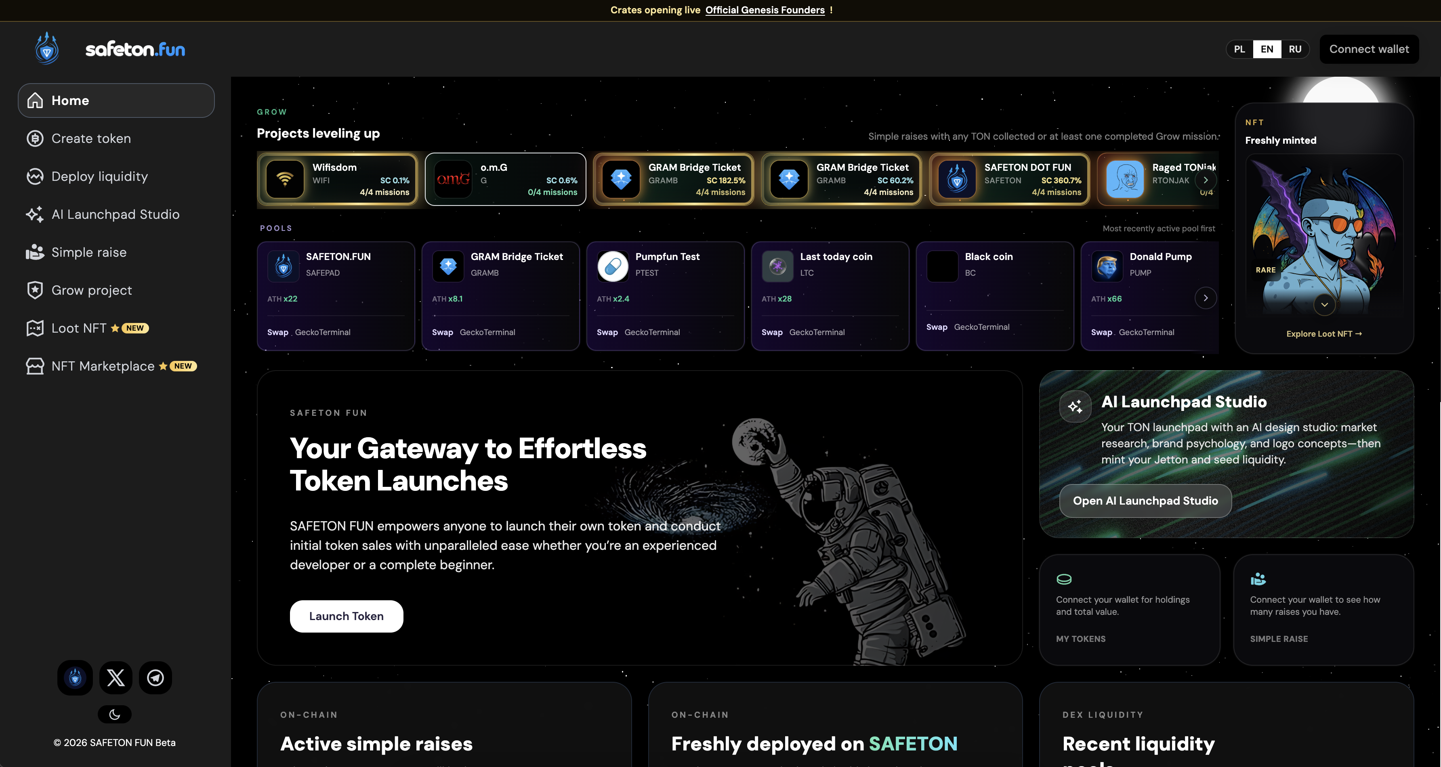Viewport: 1441px width, 767px height.
Task: Click the Donald Pump pool avatar
Action: (x=1107, y=267)
